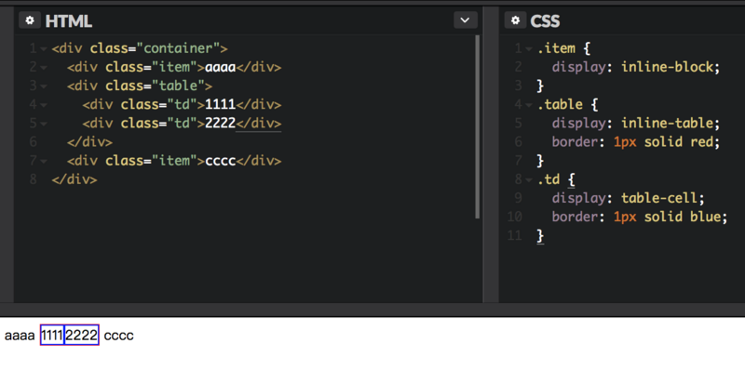Click the HTML editor vertical scrollbar
Image resolution: width=745 pixels, height=370 pixels.
(478, 127)
